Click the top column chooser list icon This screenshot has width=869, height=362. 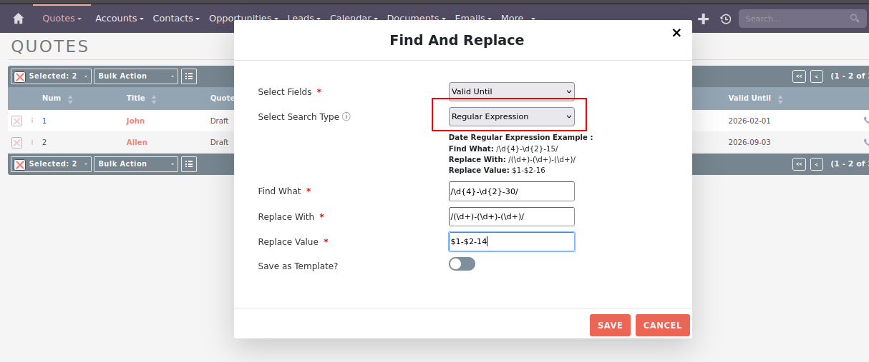[x=189, y=76]
